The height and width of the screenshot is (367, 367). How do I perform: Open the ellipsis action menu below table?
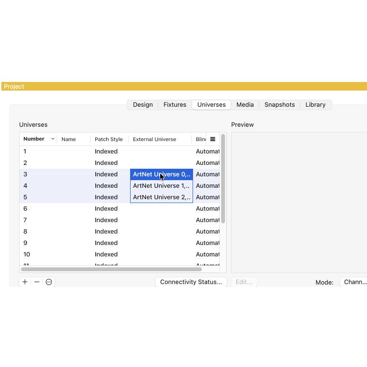point(49,282)
